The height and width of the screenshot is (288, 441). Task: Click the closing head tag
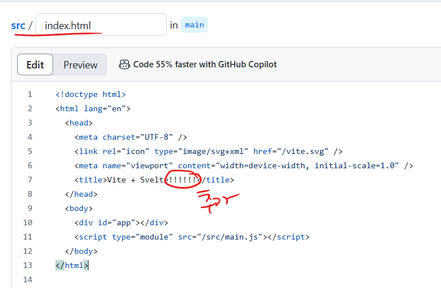pyautogui.click(x=81, y=194)
